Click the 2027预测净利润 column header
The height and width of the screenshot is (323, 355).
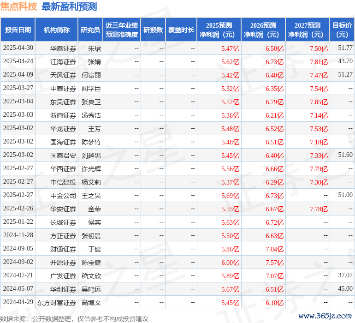308,30
